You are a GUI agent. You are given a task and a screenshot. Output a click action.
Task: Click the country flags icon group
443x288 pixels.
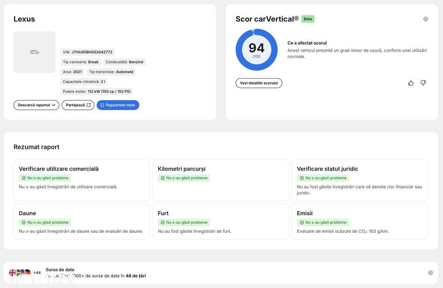[20, 273]
